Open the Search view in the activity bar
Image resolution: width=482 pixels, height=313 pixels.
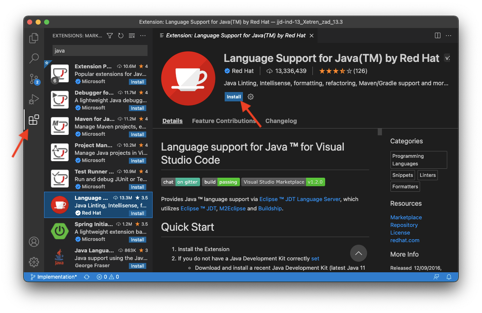pos(34,58)
